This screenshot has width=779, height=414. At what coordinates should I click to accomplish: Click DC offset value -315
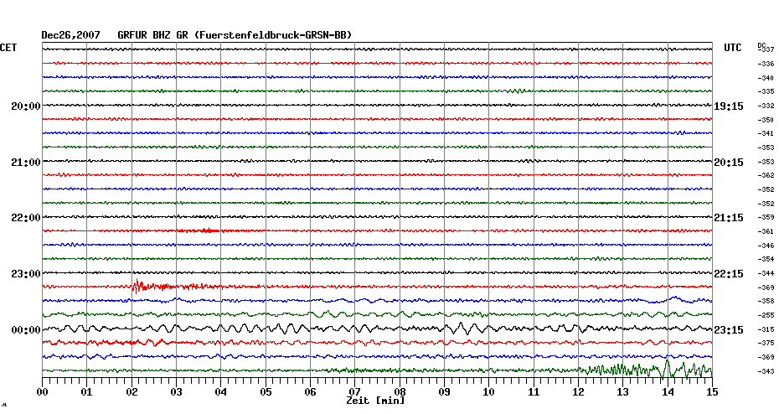click(766, 329)
